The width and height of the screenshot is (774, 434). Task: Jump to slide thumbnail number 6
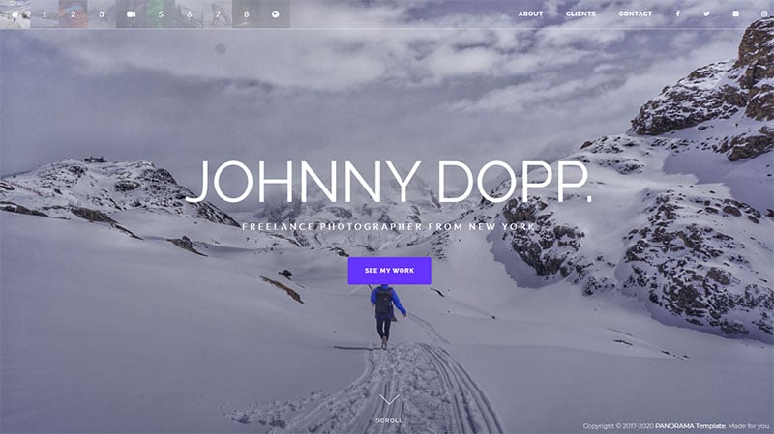[189, 14]
